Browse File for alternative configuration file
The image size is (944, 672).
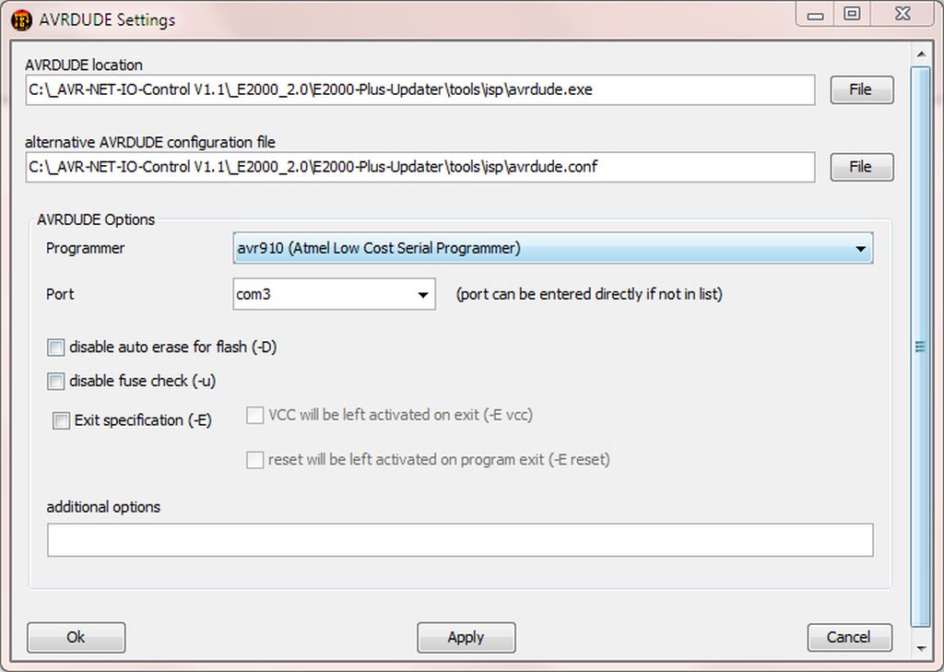[861, 167]
